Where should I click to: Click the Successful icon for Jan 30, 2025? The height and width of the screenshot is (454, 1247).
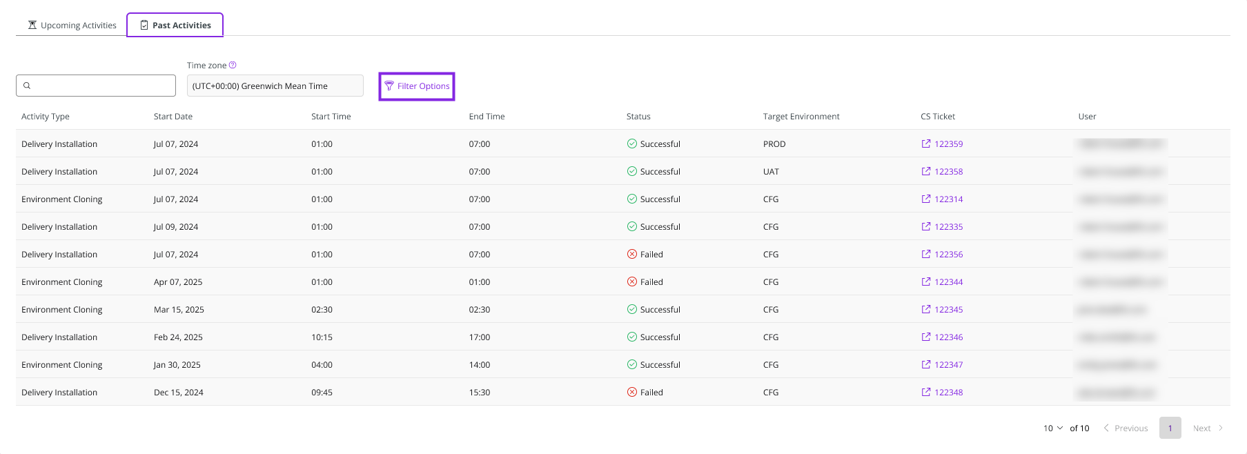tap(631, 364)
